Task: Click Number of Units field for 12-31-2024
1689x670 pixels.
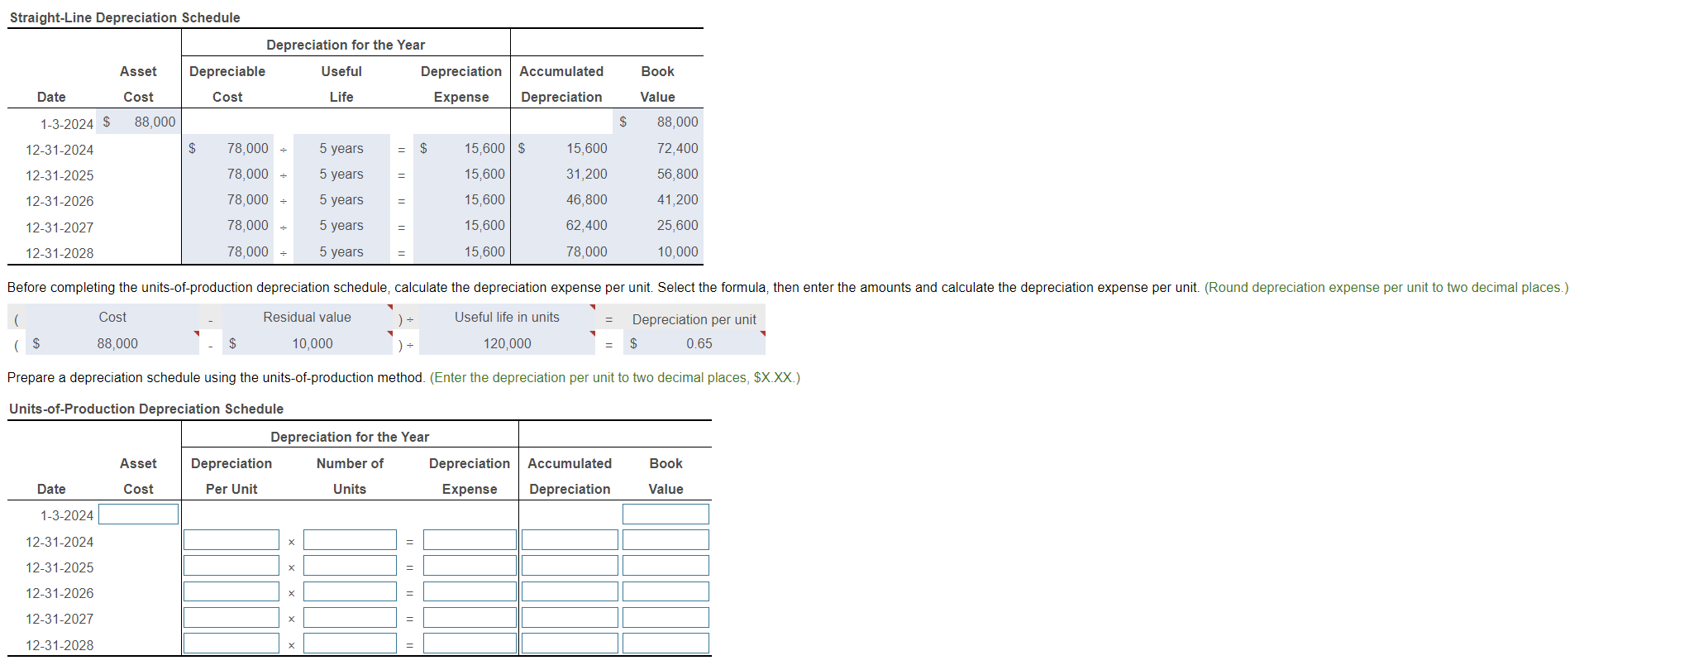Action: click(350, 540)
